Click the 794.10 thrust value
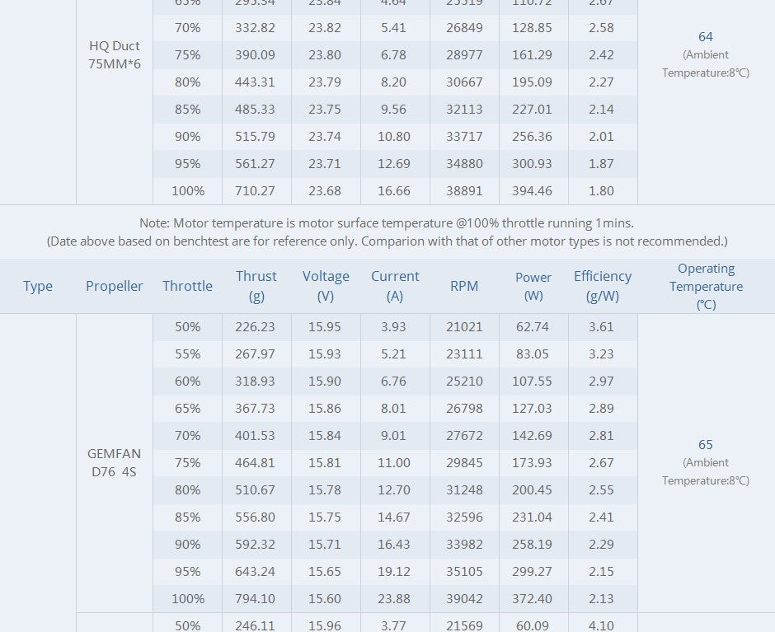775x632 pixels. click(x=256, y=599)
